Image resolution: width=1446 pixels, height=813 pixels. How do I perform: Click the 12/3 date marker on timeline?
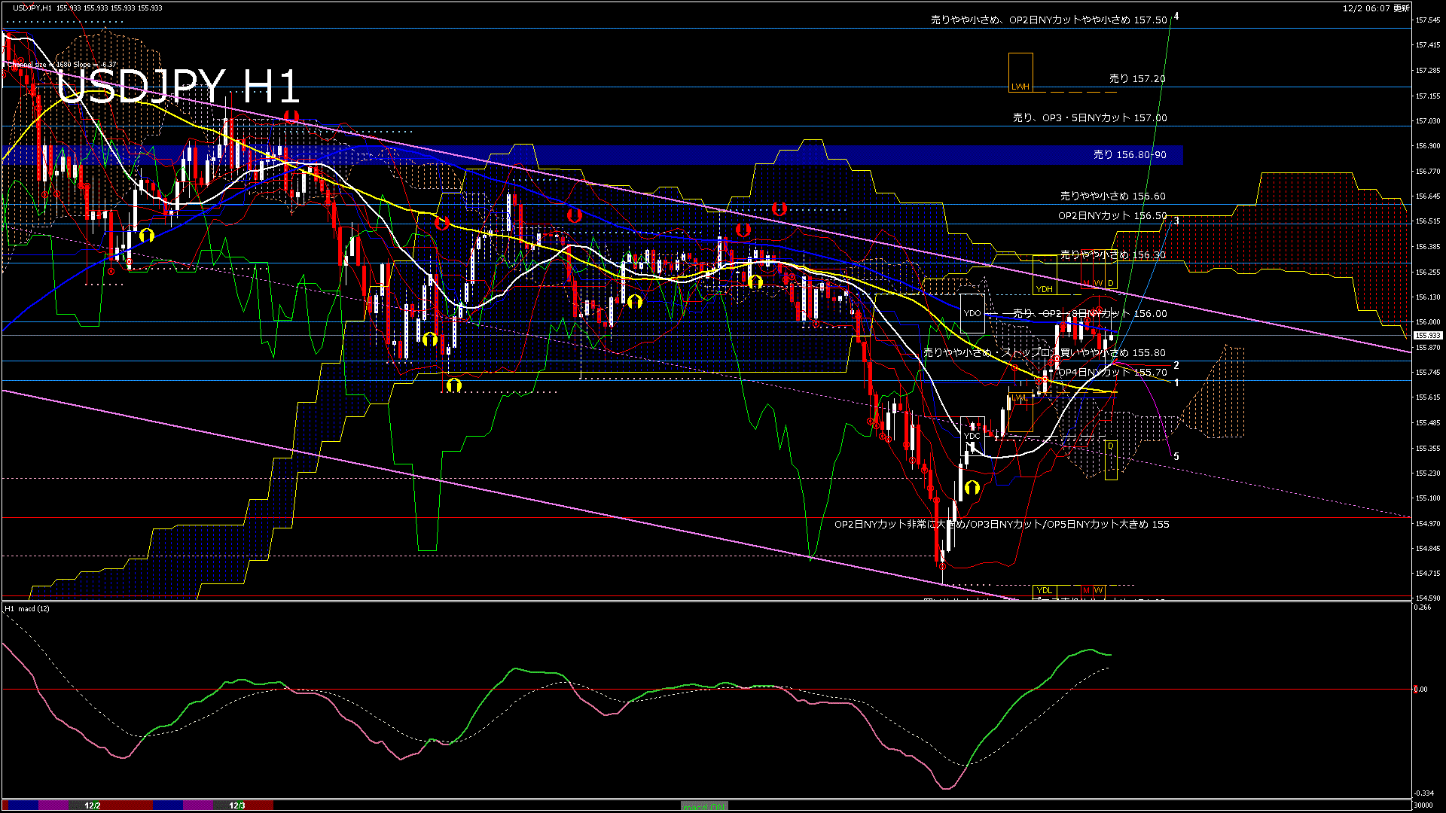pyautogui.click(x=236, y=805)
